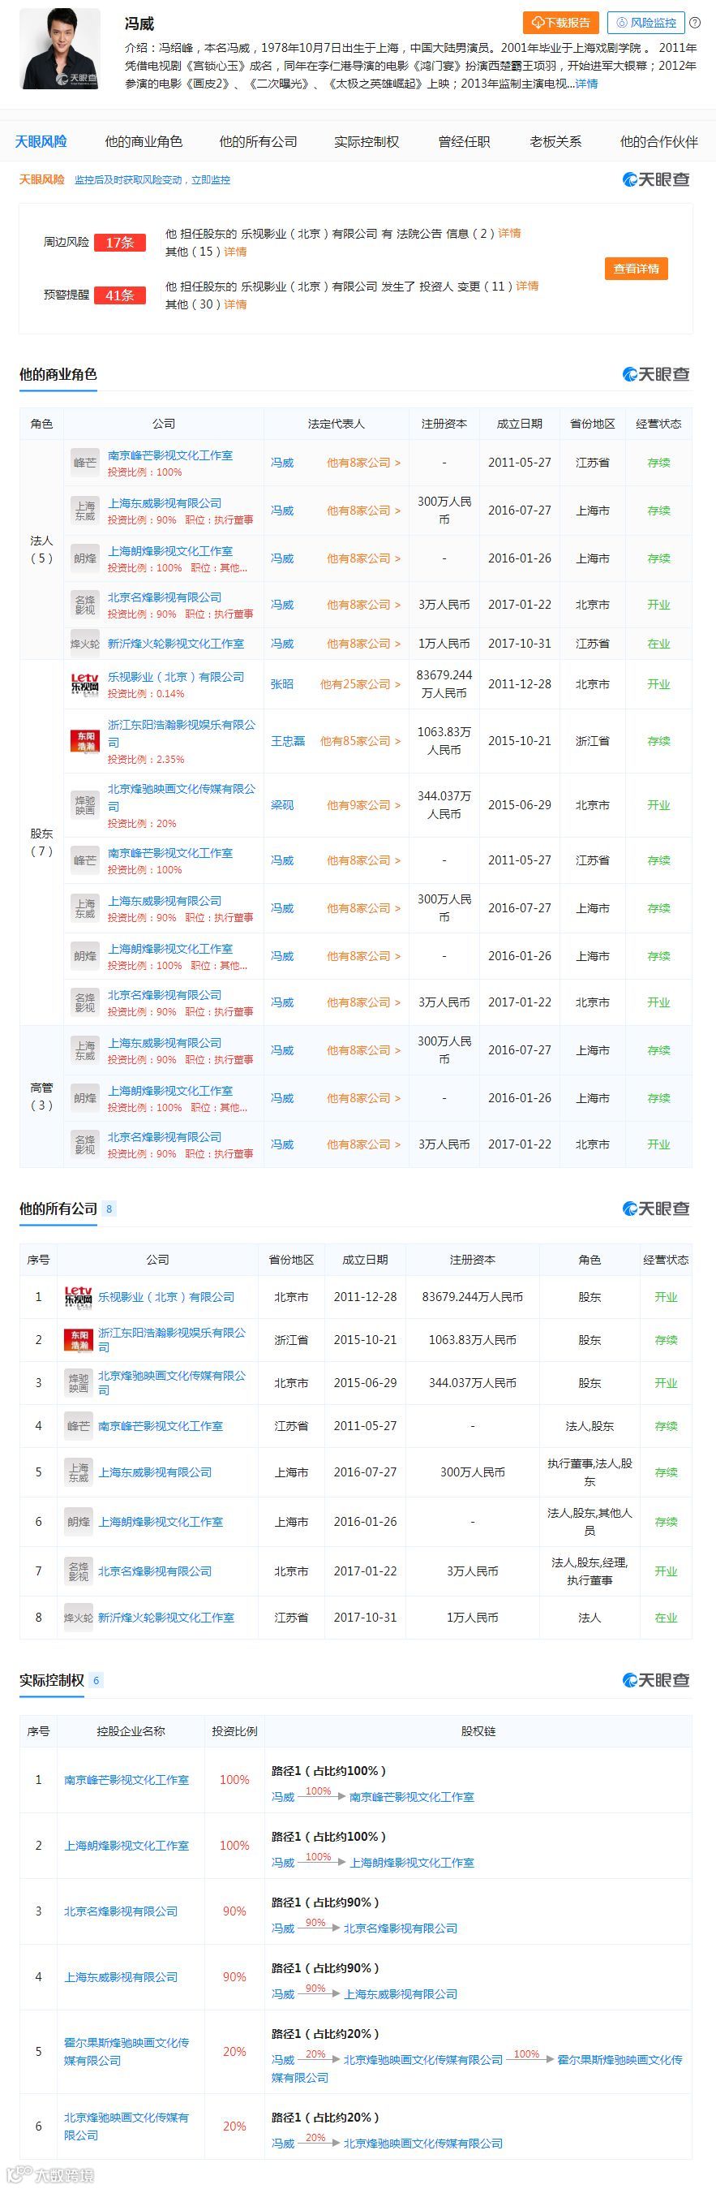The image size is (716, 2189).
Task: Open legal representative 张昭 link
Action: [x=282, y=684]
